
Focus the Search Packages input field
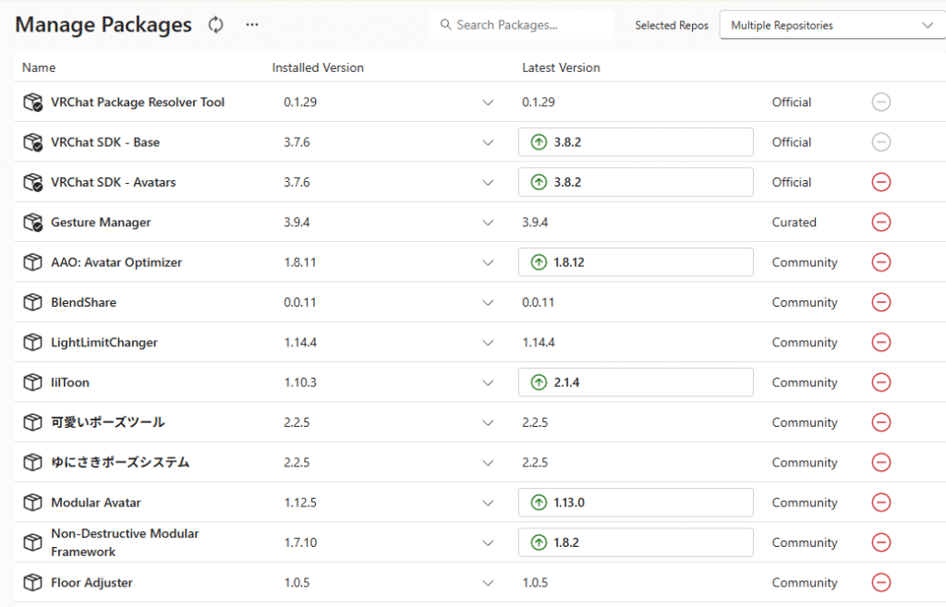click(521, 25)
